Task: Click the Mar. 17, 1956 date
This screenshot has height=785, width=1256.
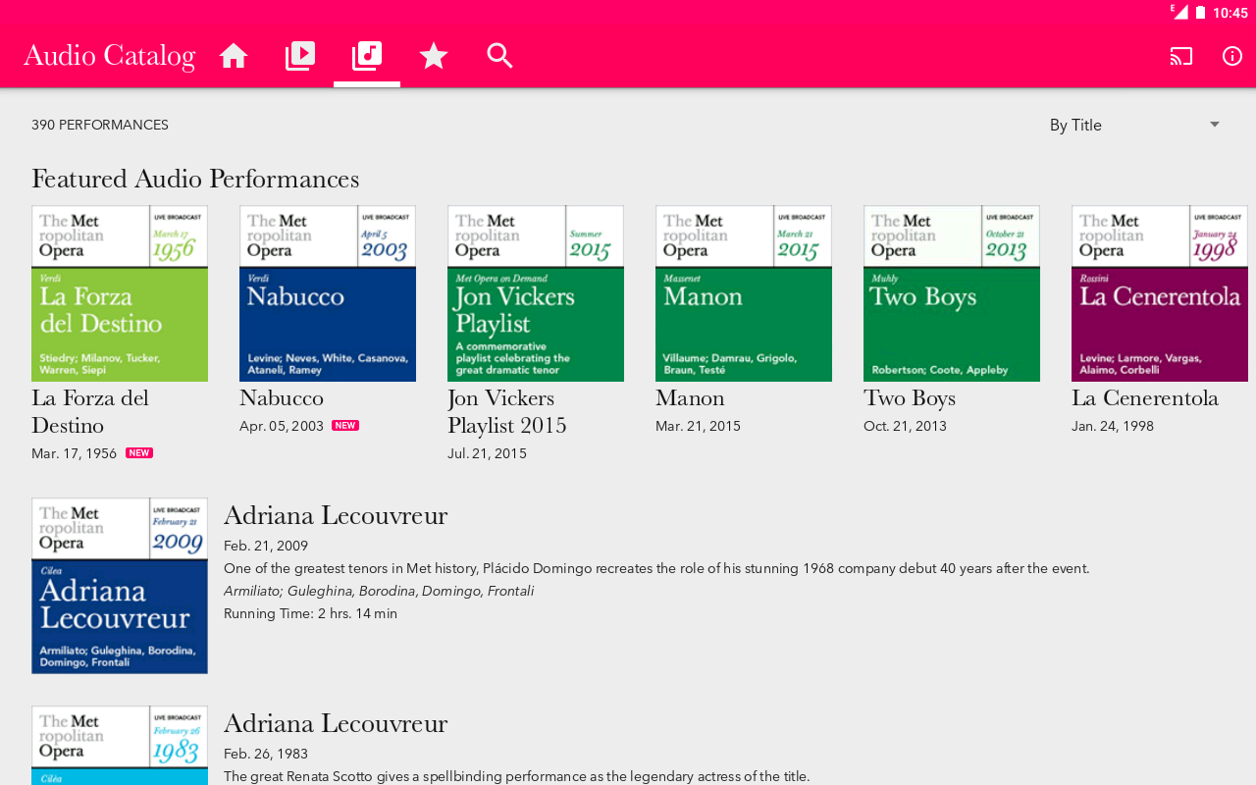Action: tap(74, 453)
